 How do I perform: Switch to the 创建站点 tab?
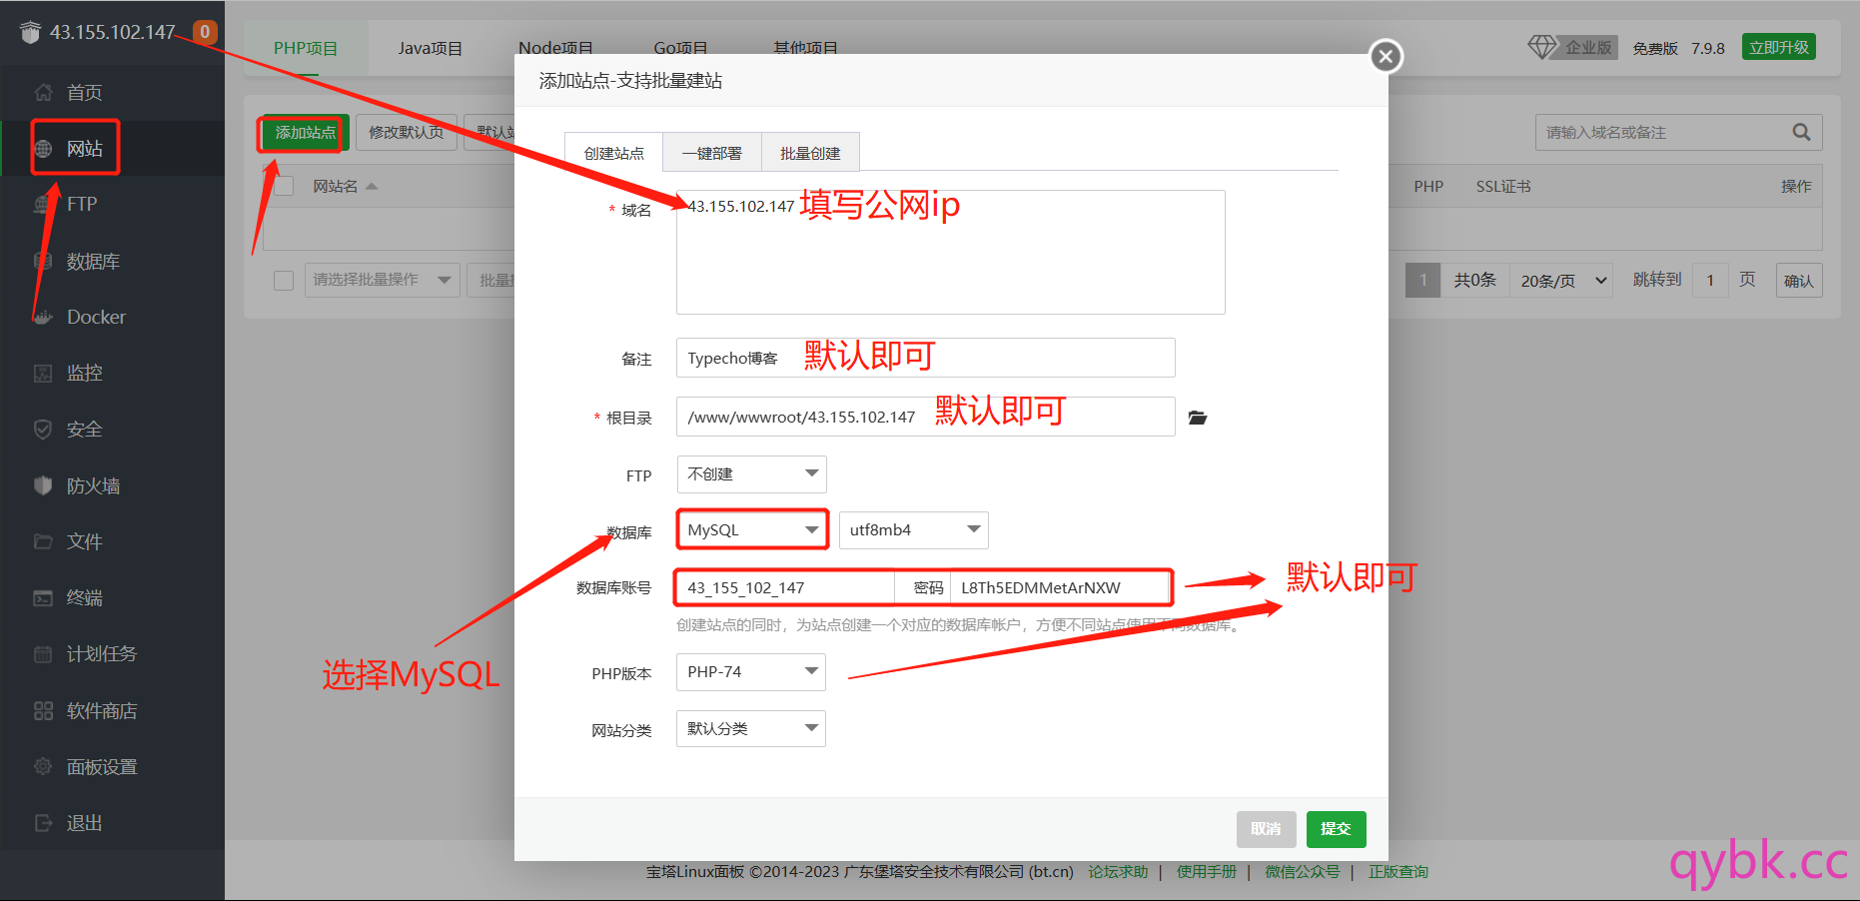[613, 153]
